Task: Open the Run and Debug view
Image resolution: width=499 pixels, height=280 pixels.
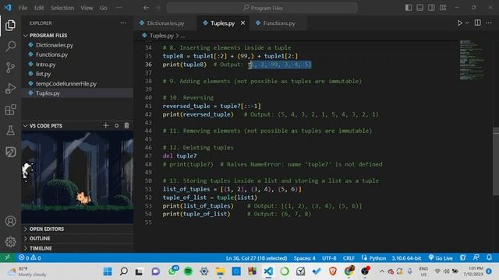Action: [10, 89]
